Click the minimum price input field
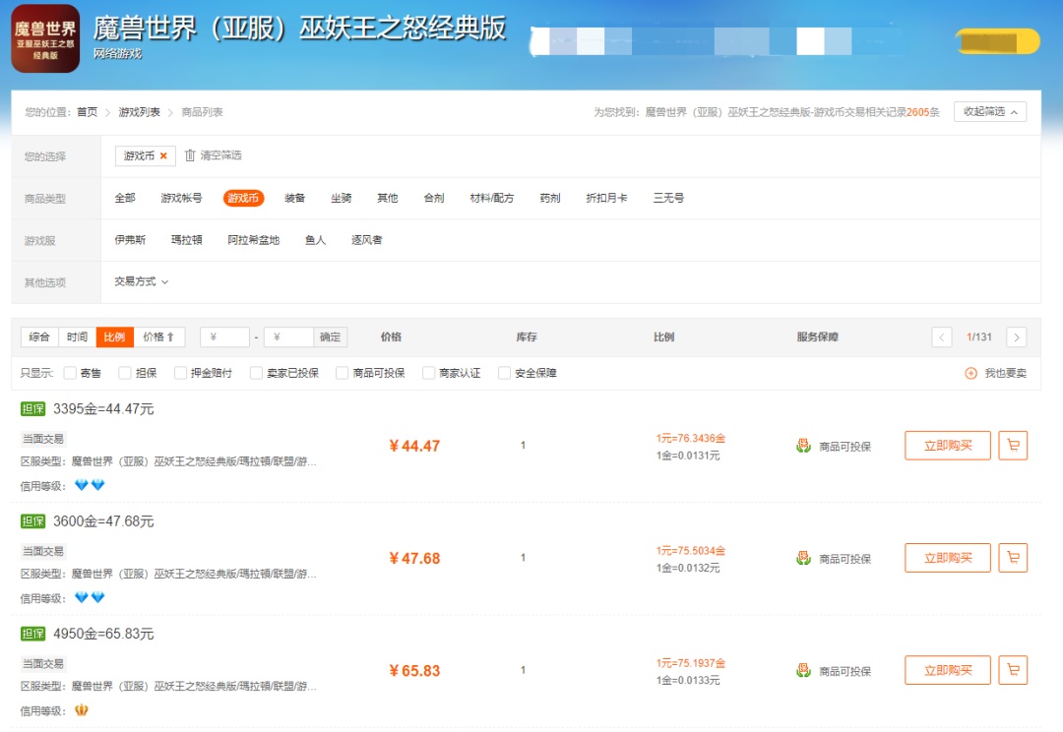The height and width of the screenshot is (732, 1063). pyautogui.click(x=226, y=337)
